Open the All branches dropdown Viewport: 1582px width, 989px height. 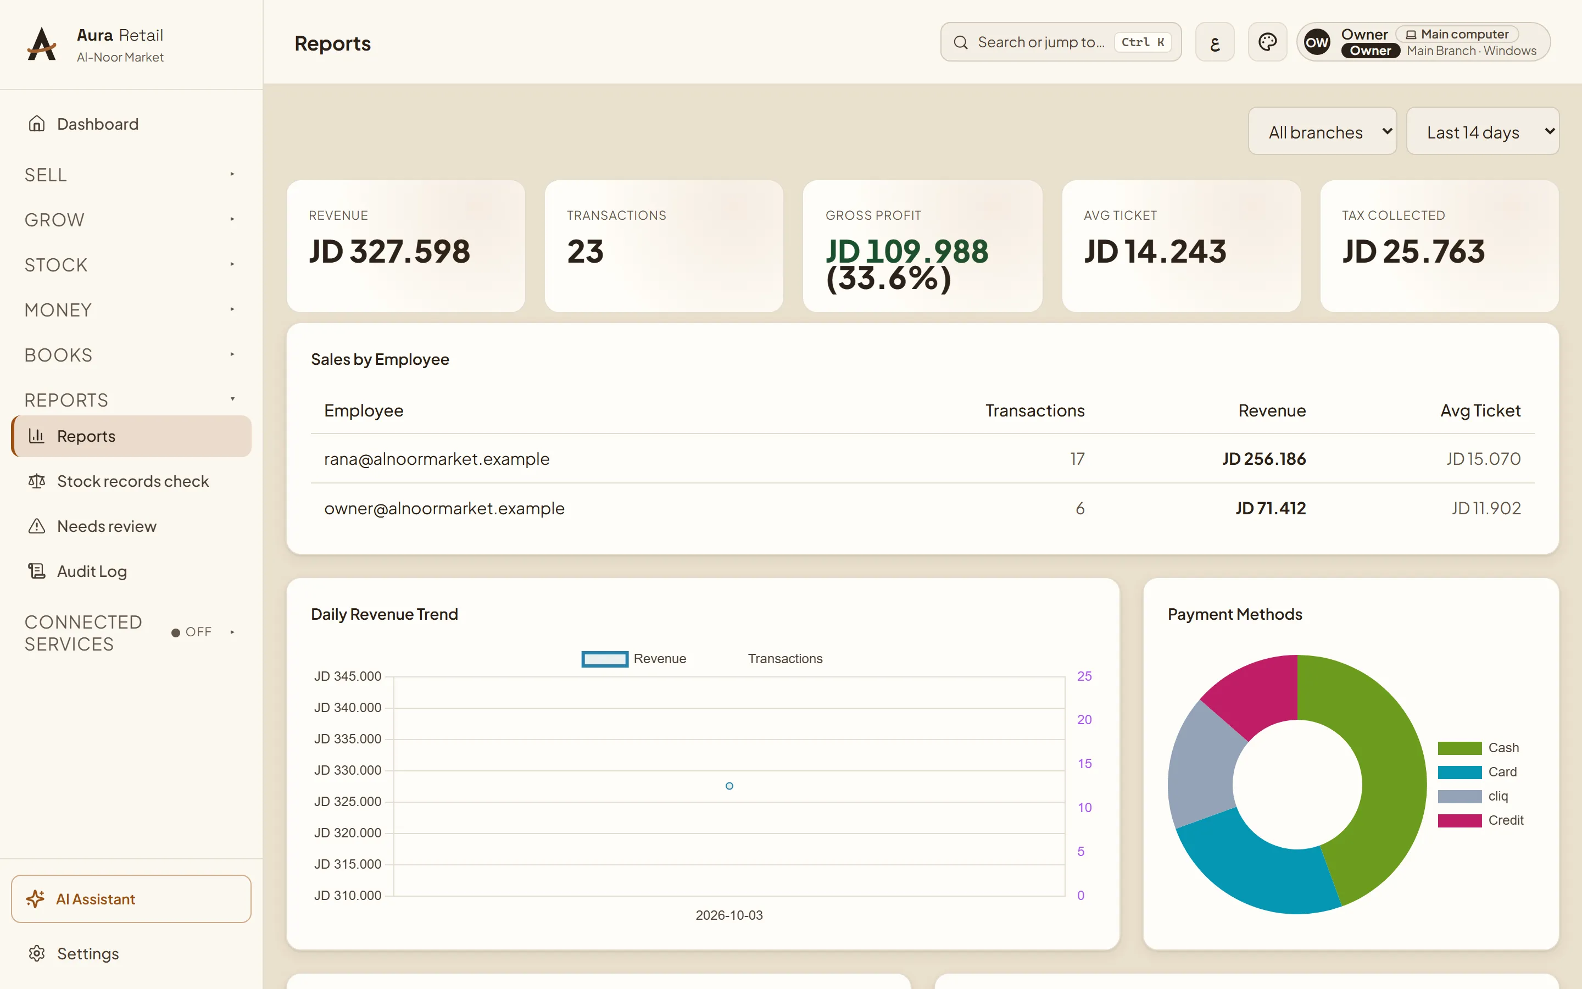coord(1322,131)
